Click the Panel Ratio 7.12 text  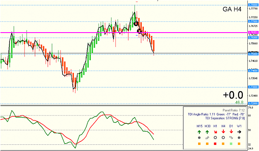234,110
